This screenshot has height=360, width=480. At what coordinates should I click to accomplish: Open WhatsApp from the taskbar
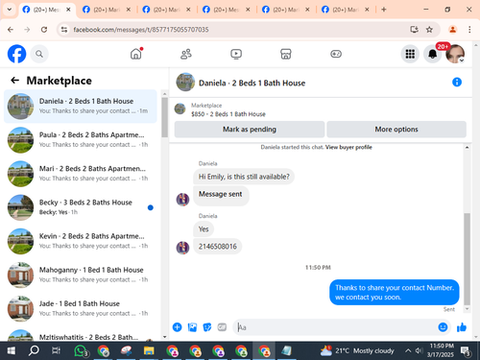(x=81, y=350)
